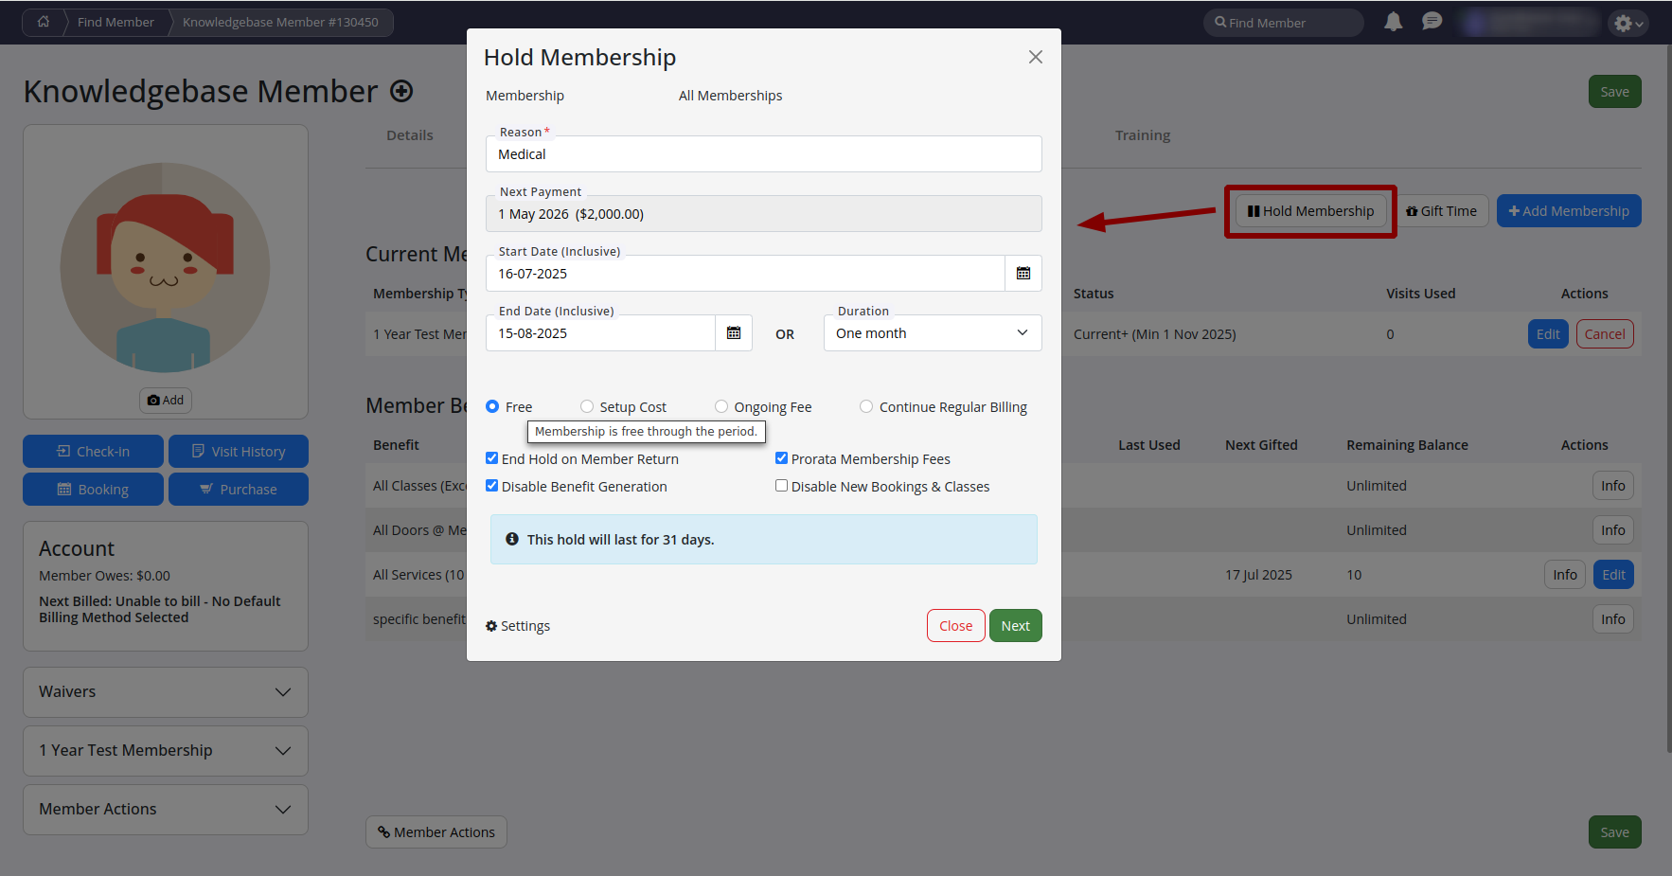Screen dimensions: 1672x876
Task: Select the Setup Cost radio option
Action: click(x=587, y=407)
